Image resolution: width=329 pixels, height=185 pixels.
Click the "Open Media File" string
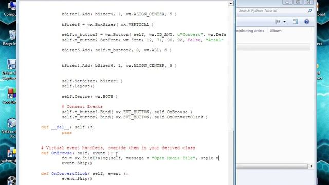coord(173,158)
